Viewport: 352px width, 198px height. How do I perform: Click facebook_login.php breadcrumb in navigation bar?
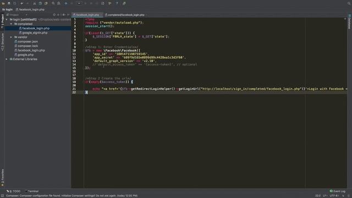30,10
